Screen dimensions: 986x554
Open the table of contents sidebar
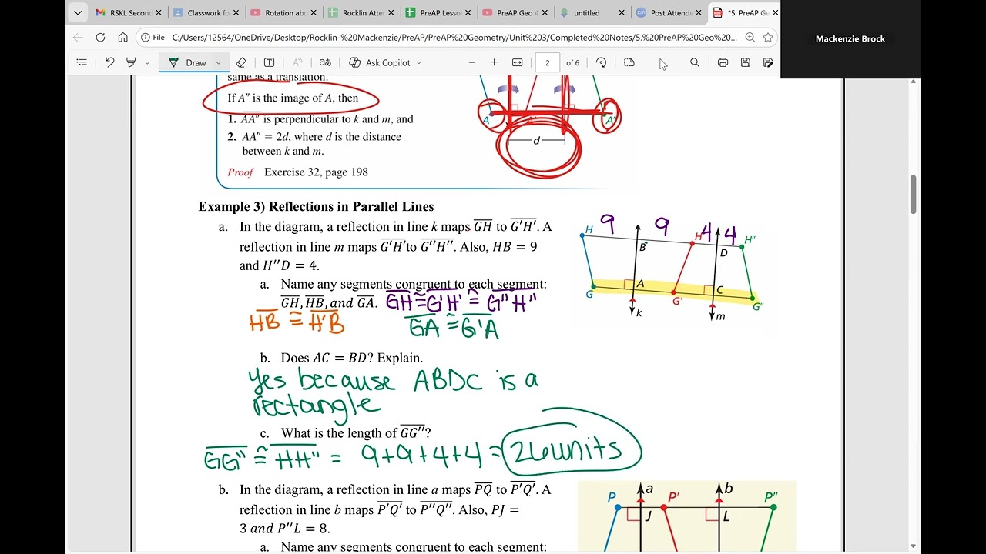(82, 62)
